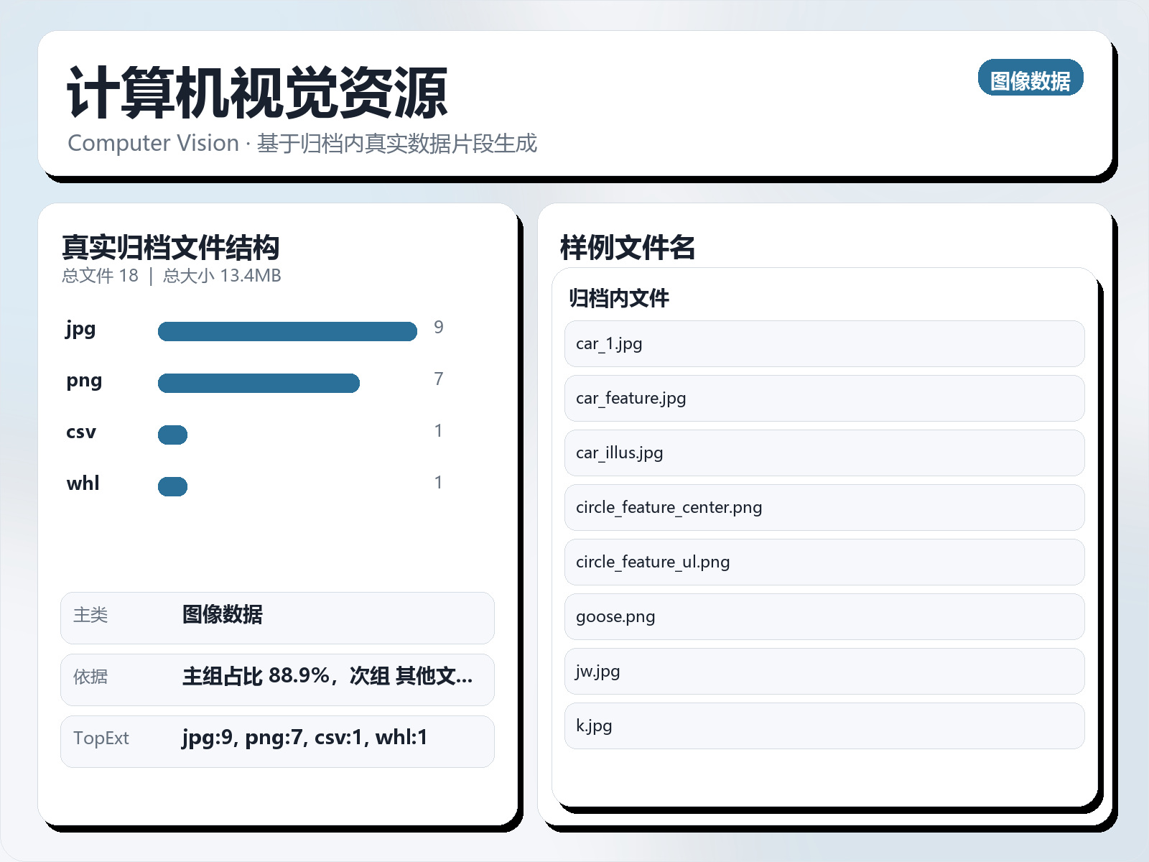Click the 归档内文件 list header
The image size is (1149, 862).
[618, 299]
